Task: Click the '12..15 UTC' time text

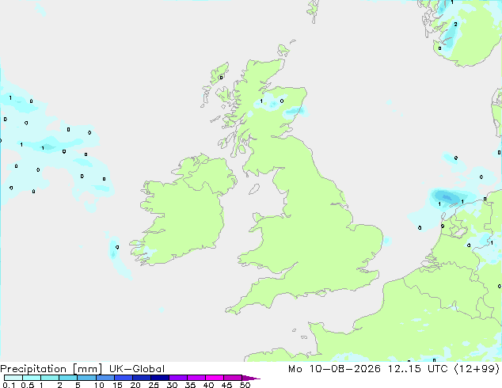Action: [x=417, y=369]
